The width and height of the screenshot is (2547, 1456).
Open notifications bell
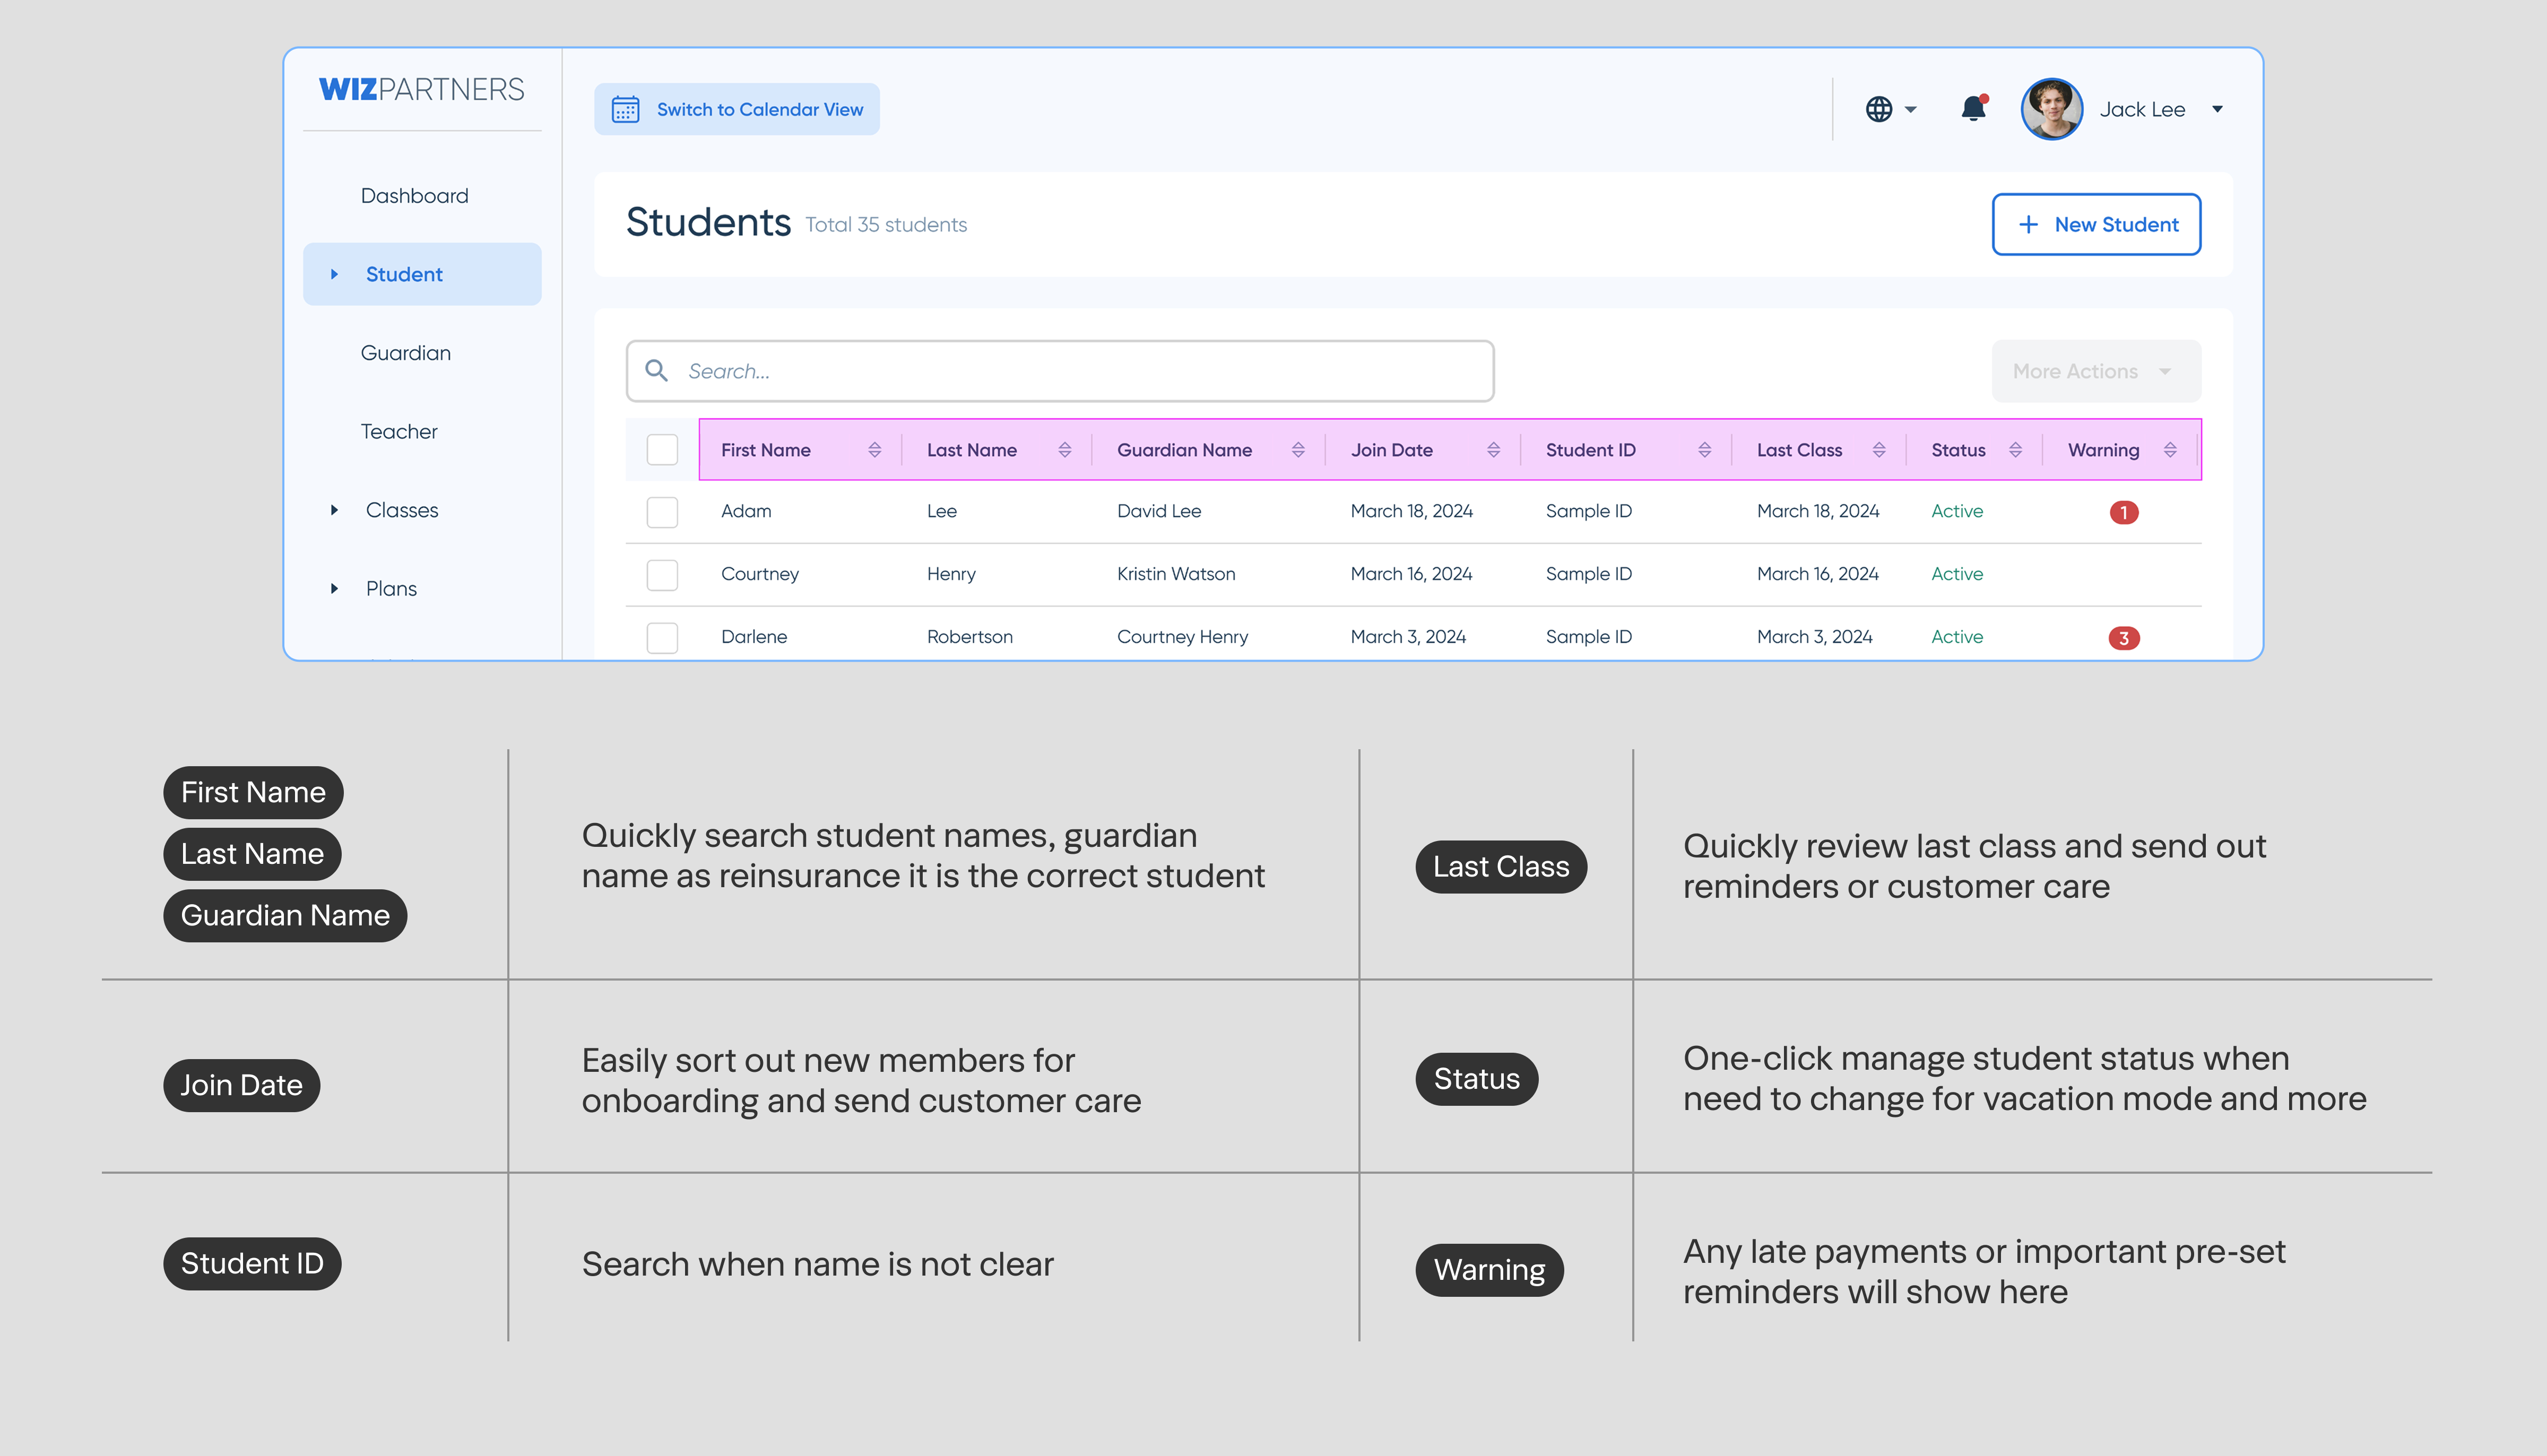pos(1973,108)
